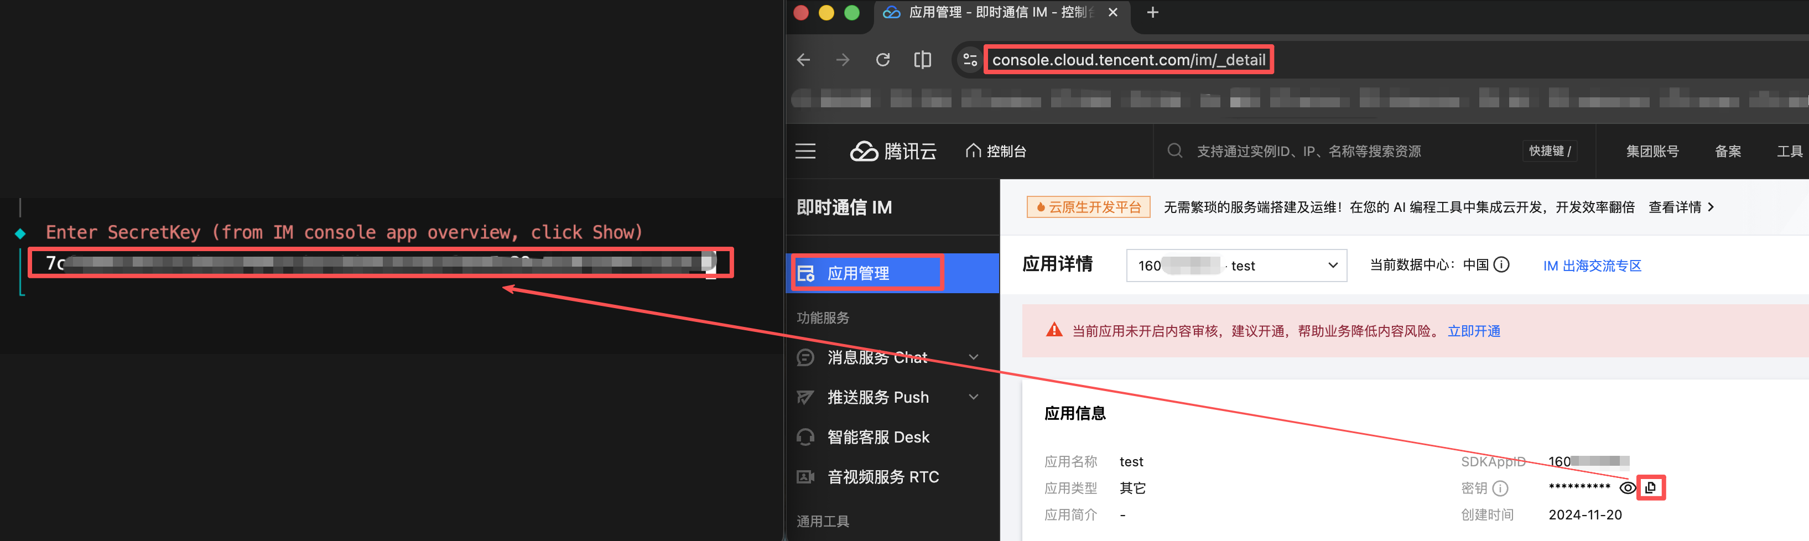Click the 应用类型 value 其它
The image size is (1809, 541).
click(1132, 488)
